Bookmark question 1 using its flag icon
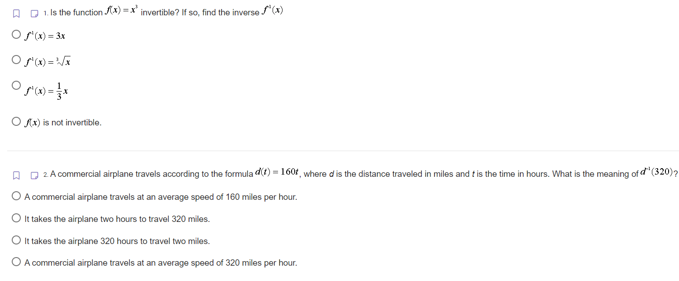 (x=16, y=13)
